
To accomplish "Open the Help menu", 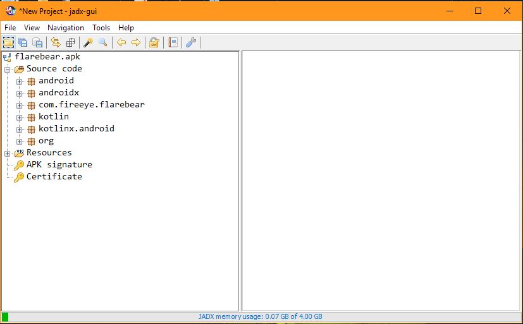I will 126,28.
